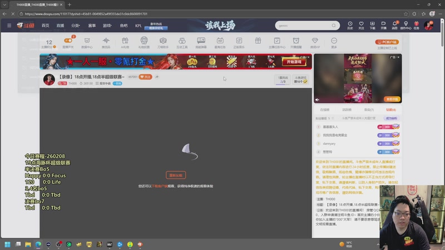Click the orange 关注 follow button
Image resolution: width=445 pixels, height=250 pixels.
pos(145,77)
